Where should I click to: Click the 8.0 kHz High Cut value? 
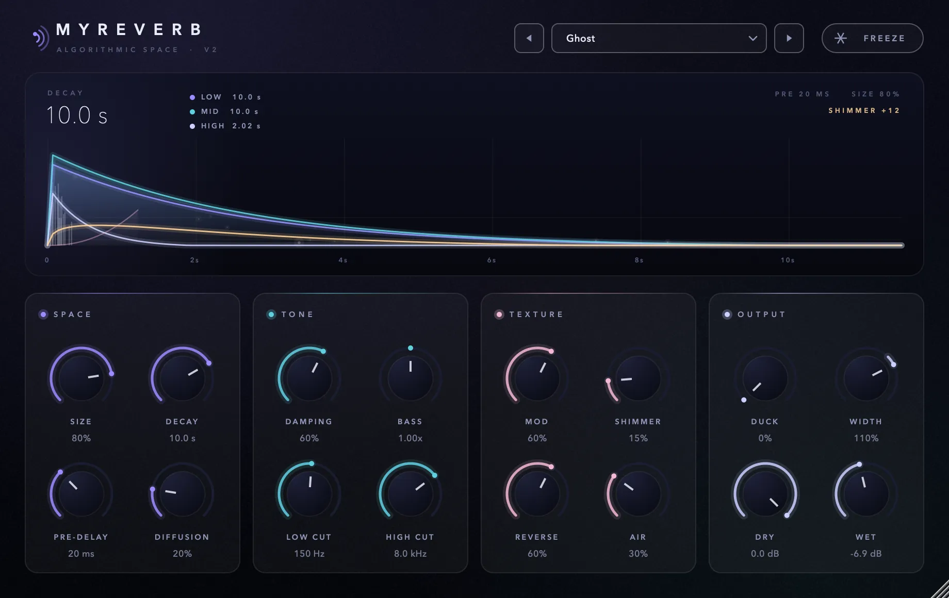coord(410,553)
